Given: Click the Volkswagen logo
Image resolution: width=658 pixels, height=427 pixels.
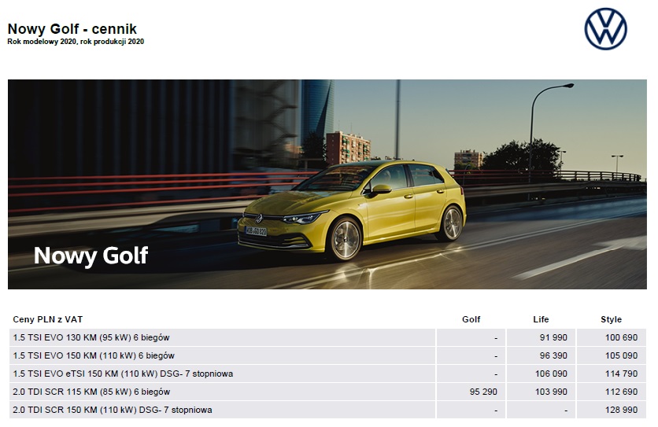Looking at the screenshot, I should [605, 29].
